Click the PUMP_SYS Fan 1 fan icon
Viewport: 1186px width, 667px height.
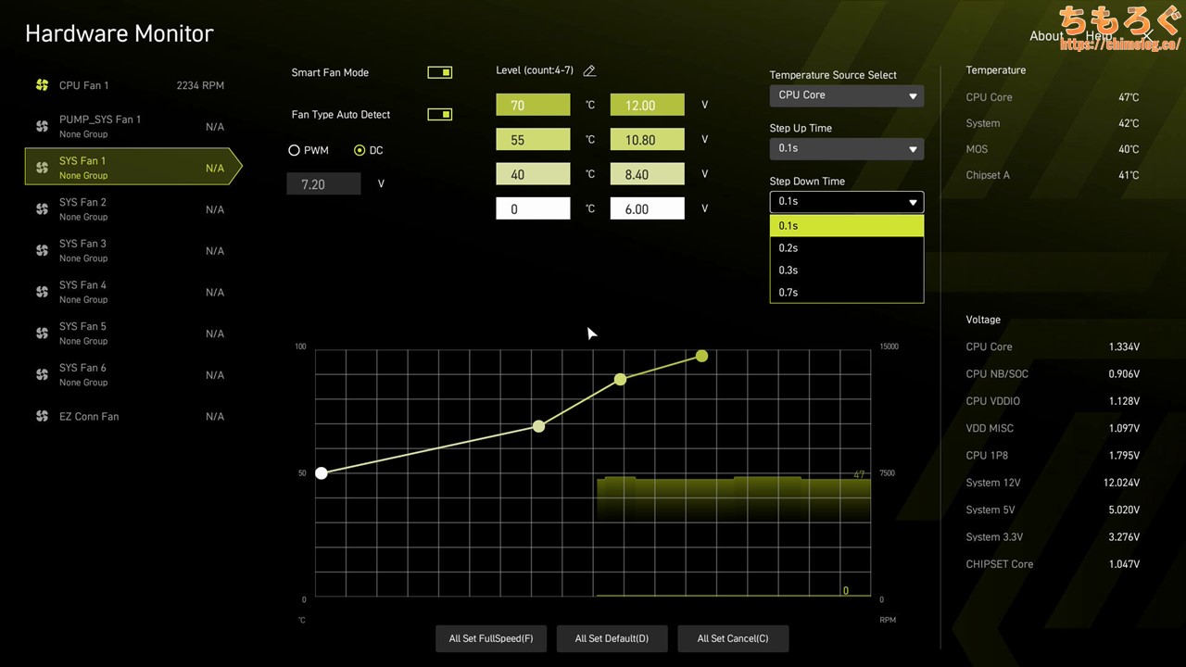pos(42,126)
